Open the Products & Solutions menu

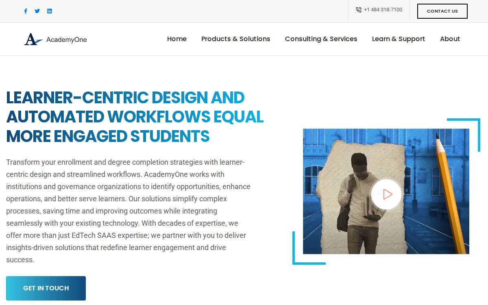[x=236, y=39]
